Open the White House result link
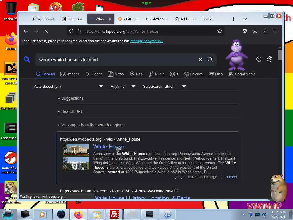Screen dimensions: 293x220 point(108,146)
